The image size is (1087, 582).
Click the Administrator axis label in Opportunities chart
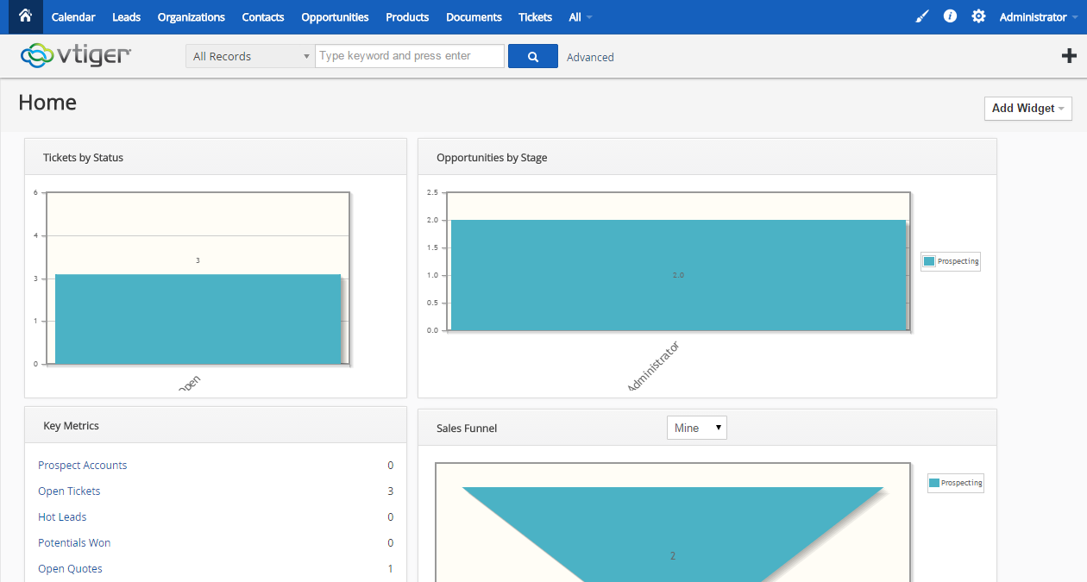[653, 367]
